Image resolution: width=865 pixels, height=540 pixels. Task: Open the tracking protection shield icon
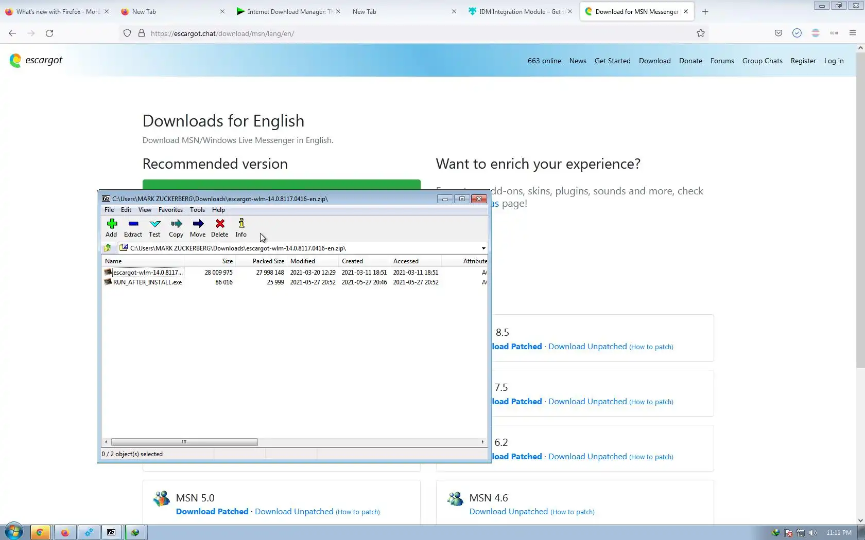point(127,33)
